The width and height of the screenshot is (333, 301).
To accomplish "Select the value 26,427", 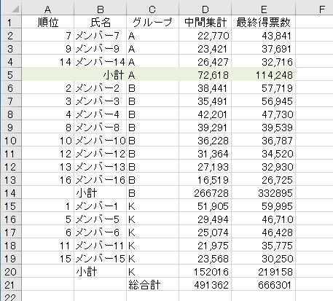I will (x=205, y=62).
